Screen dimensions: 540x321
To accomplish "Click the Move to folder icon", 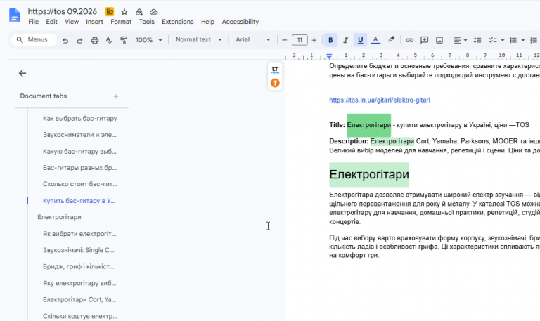I will point(139,12).
